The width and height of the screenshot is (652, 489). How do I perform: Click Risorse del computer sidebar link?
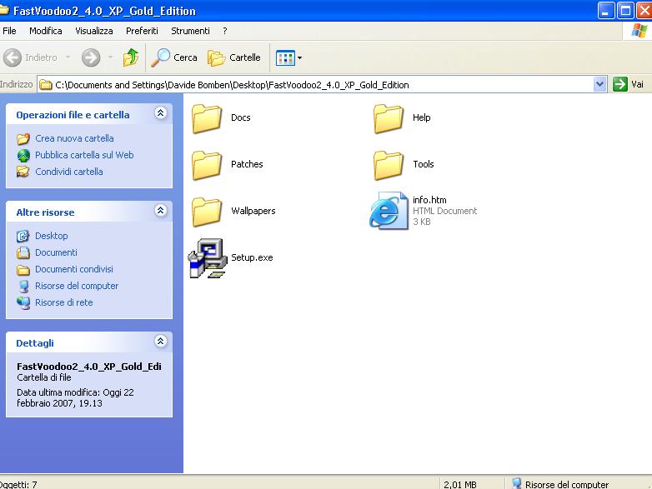[77, 286]
